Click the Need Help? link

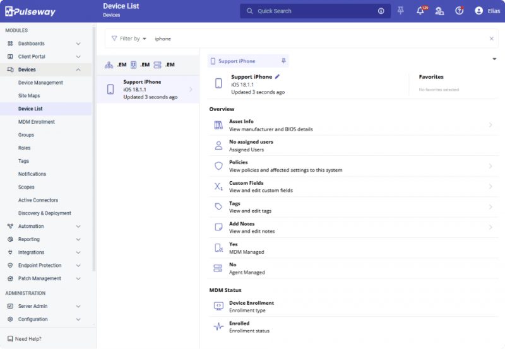coord(25,339)
